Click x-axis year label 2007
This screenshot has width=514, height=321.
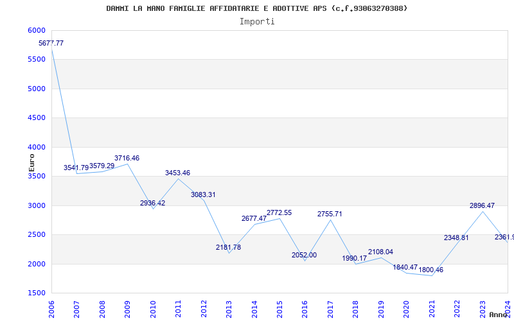click(x=76, y=309)
